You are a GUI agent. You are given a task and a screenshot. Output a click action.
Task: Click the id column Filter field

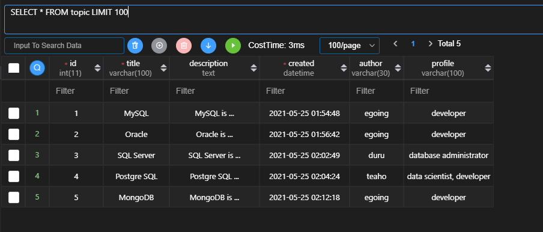coord(76,91)
